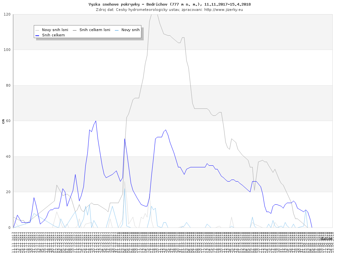The image size is (339, 254).
Task: Click the 120 tick on the y-axis
Action: tap(7, 14)
